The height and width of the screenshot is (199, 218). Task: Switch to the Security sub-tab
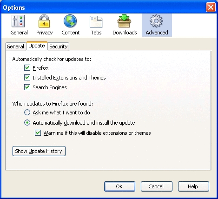[x=59, y=46]
